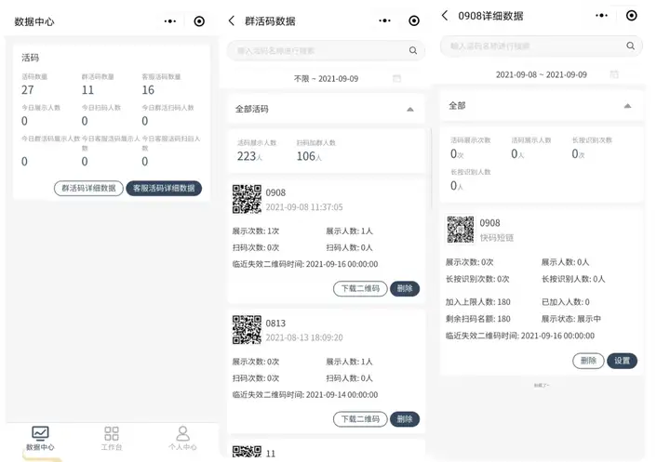Click search magnifier in 群活码数据 search bar
This screenshot has height=462, width=670.
point(413,50)
